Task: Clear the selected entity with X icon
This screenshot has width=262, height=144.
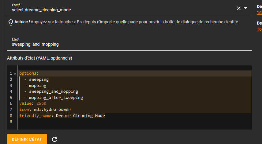Action: (x=239, y=8)
